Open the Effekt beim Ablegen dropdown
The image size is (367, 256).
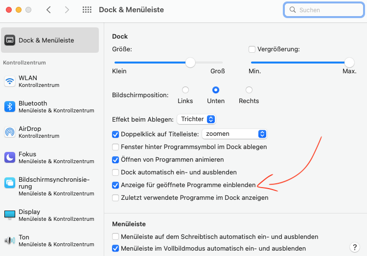tap(196, 119)
